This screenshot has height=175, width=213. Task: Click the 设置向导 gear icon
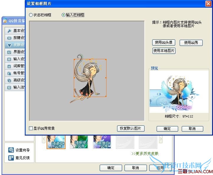11,150
